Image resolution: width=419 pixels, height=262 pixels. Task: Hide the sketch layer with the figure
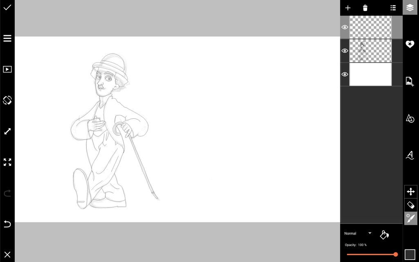coord(345,50)
